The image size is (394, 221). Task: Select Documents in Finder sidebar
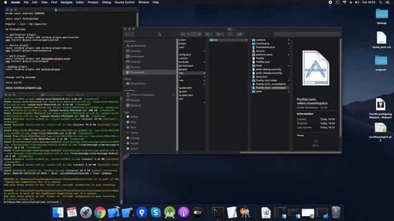click(x=149, y=72)
